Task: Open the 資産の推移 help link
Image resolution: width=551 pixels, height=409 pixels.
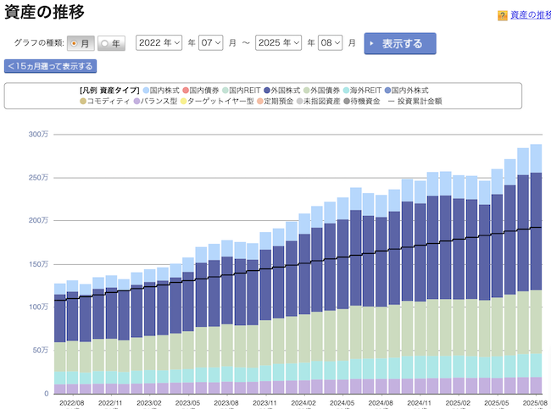Action: tap(530, 15)
